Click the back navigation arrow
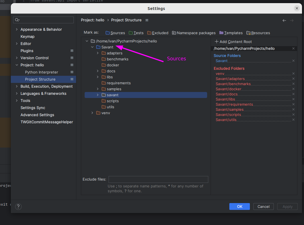Screen dimensions: 304x225 284,20
